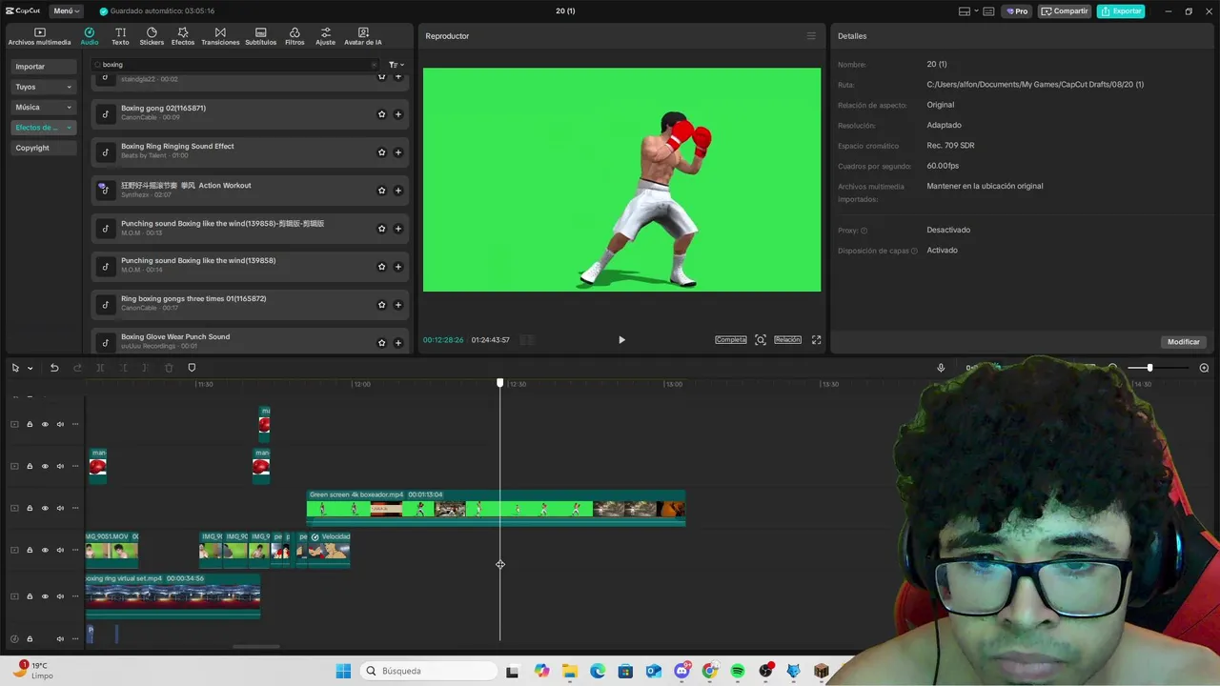
Task: Favorite Ring boxing gongs three times 01 sound
Action: pyautogui.click(x=381, y=305)
